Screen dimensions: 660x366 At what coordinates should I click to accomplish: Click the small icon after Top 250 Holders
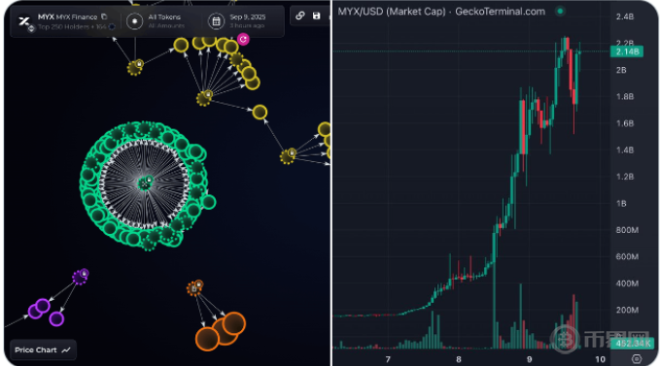pos(112,26)
